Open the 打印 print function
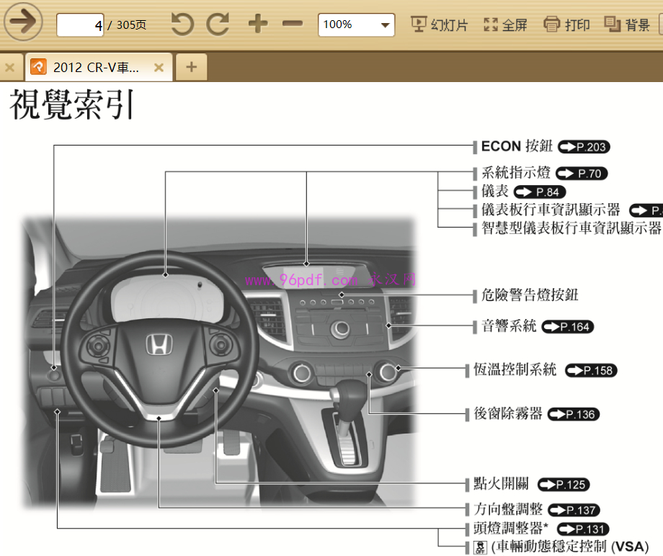The width and height of the screenshot is (663, 556). [566, 23]
